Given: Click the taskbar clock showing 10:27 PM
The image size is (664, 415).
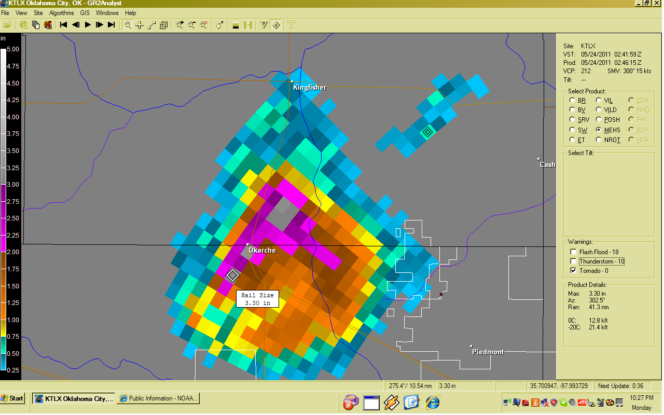Looking at the screenshot, I should pos(641,397).
